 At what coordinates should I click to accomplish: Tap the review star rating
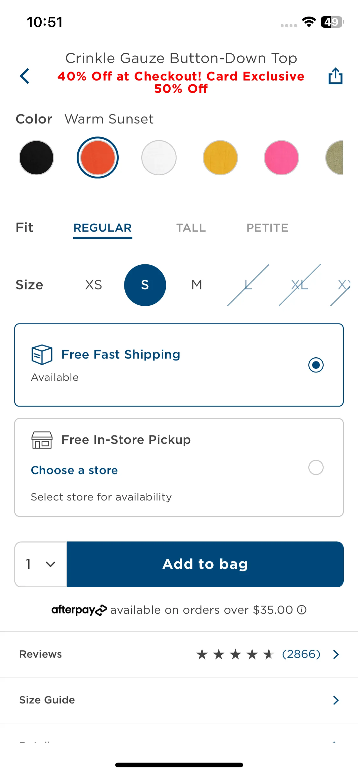(235, 654)
